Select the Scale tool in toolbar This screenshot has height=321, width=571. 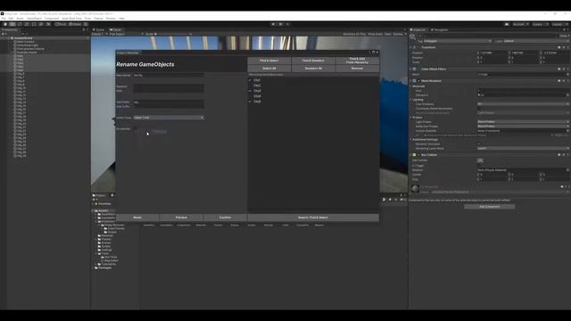27,24
